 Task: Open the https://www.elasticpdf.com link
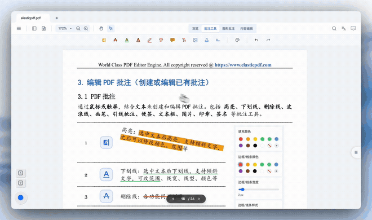pos(243,65)
